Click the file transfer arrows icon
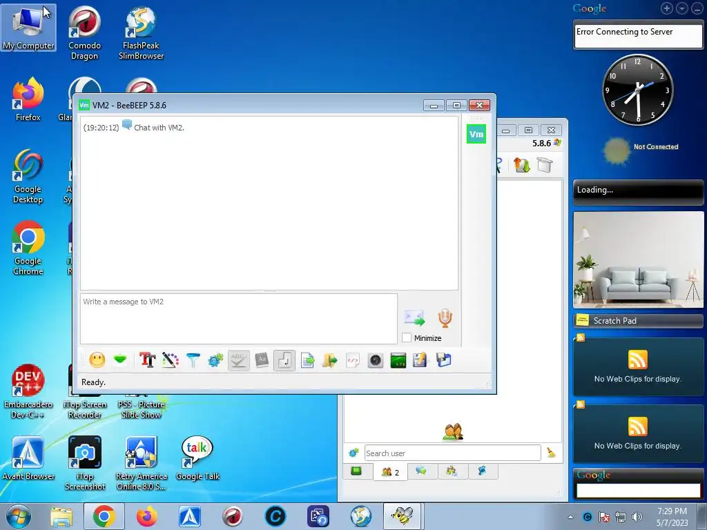 tap(521, 165)
